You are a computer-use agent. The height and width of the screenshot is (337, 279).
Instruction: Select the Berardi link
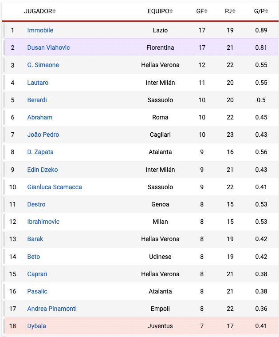click(37, 100)
